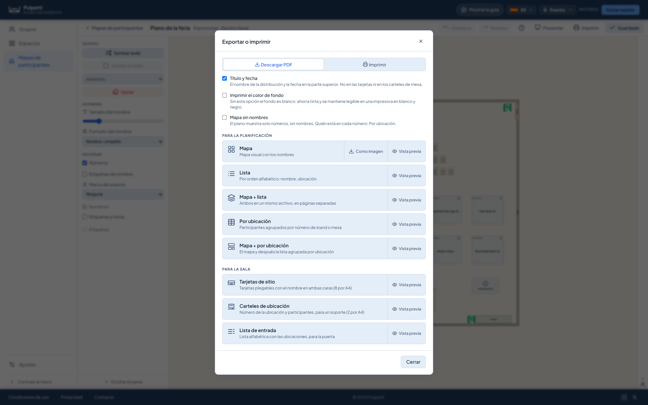This screenshot has width=648, height=405.
Task: Enable Imprimir el color de fondo
Action: click(x=224, y=95)
